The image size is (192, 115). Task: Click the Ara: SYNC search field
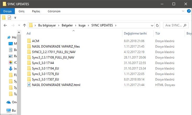tap(176, 25)
